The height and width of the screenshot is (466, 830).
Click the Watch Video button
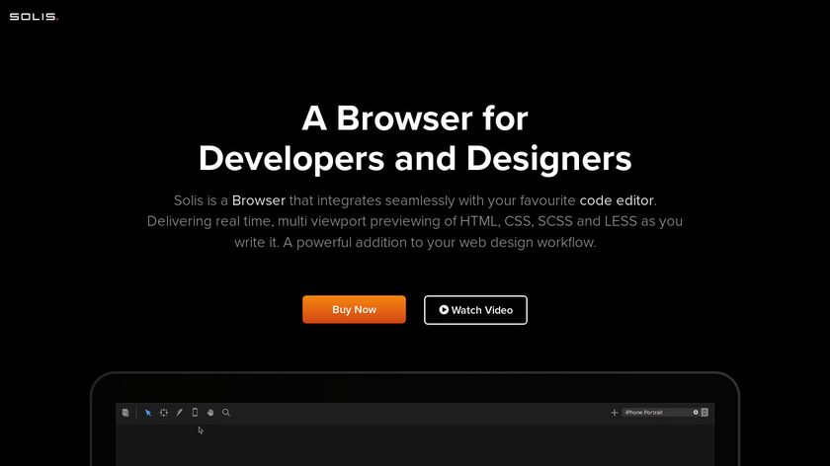[475, 310]
